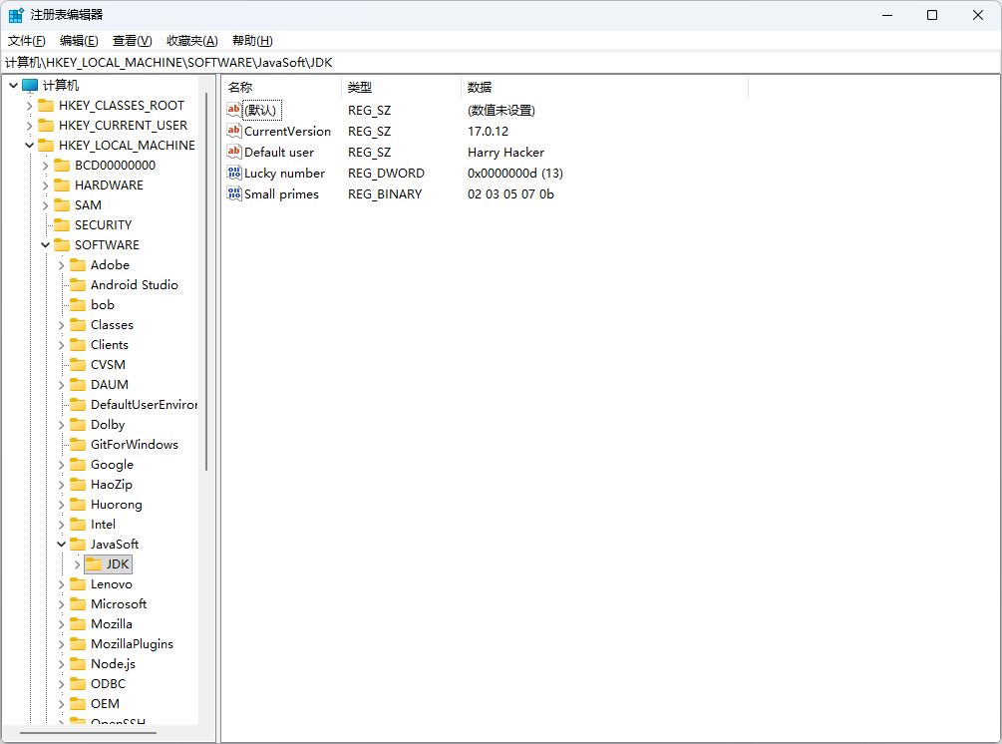The image size is (1002, 744).
Task: Click the Small primes binary value icon
Action: point(234,194)
